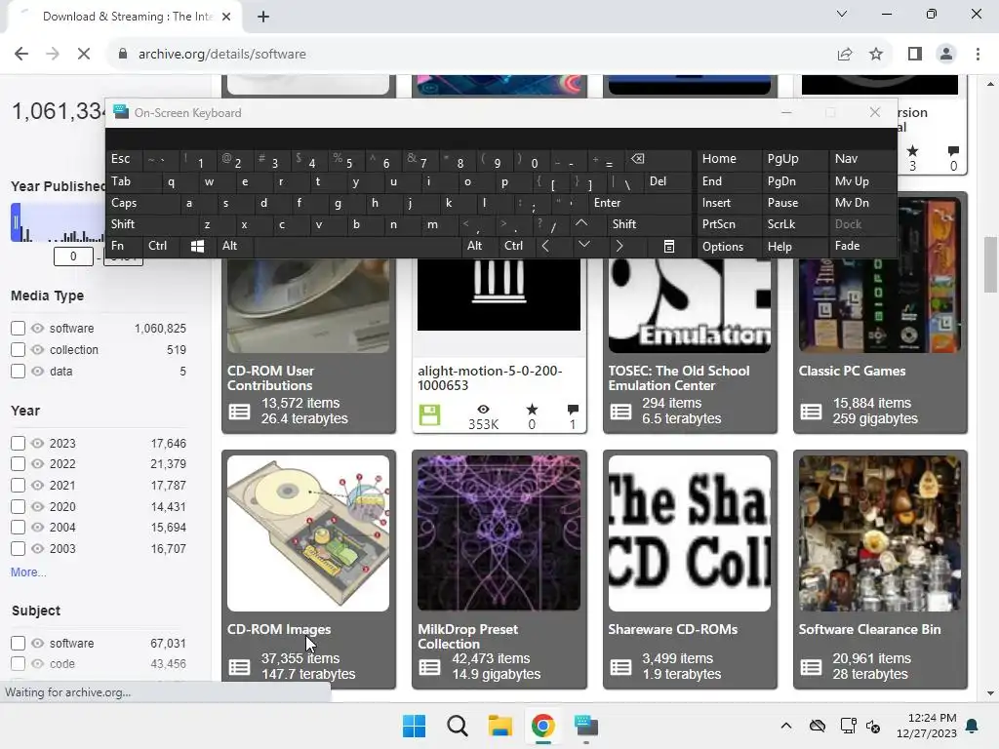Stop loading the archive.org page

[84, 55]
